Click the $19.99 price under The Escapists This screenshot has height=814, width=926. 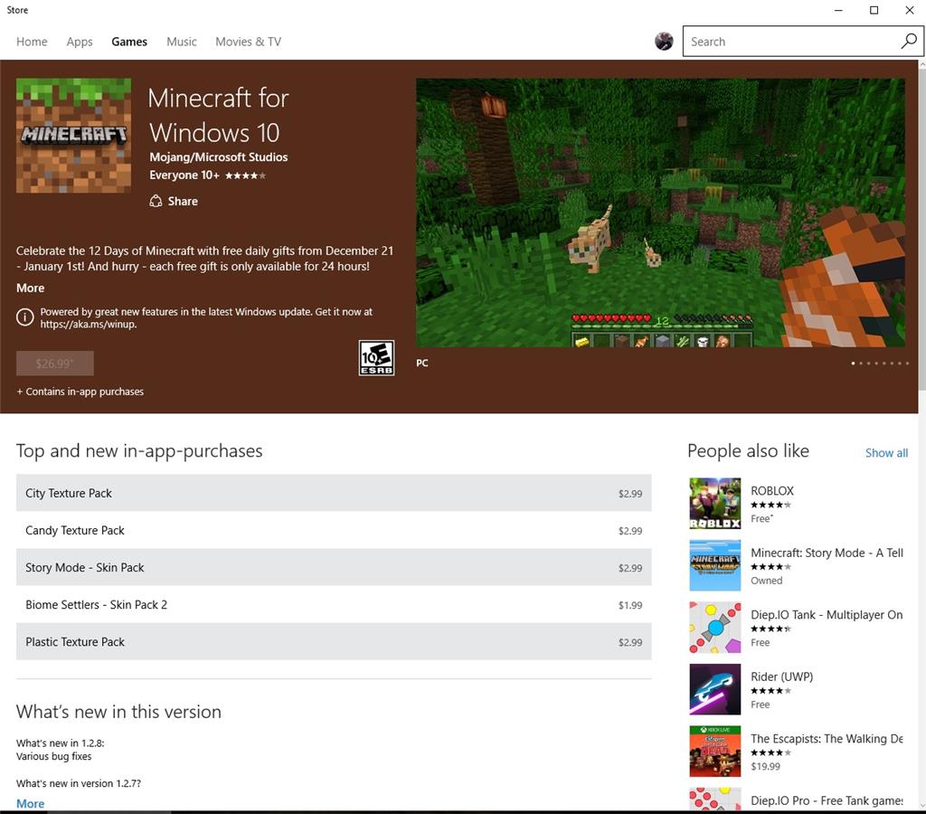coord(765,767)
